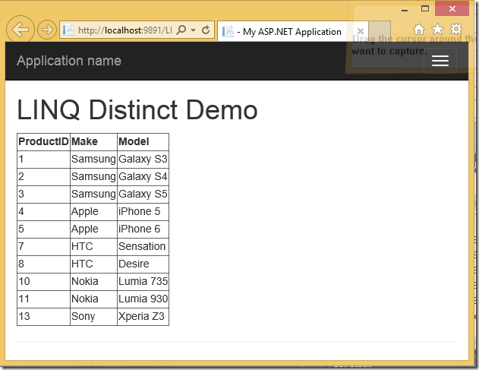Click ProductID 1 cell
This screenshot has height=370, width=479.
click(44, 159)
